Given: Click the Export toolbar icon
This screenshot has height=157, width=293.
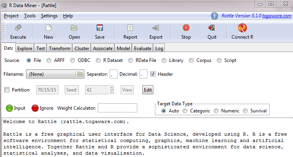Looking at the screenshot, I should pyautogui.click(x=156, y=28).
